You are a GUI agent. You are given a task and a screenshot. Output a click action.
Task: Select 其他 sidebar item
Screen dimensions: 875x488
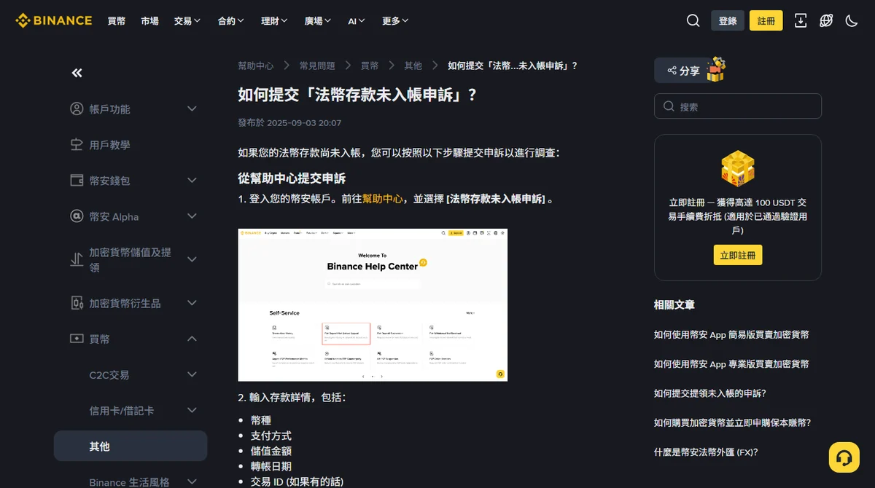tap(131, 446)
